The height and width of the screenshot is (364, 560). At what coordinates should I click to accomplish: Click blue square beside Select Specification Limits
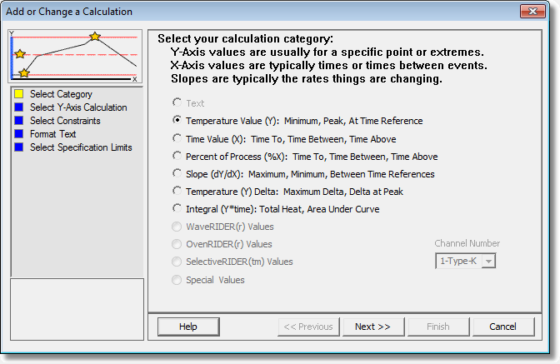(x=19, y=147)
